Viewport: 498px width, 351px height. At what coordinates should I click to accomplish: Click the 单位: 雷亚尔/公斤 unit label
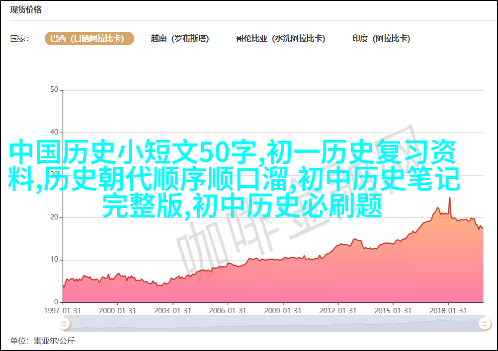click(42, 341)
